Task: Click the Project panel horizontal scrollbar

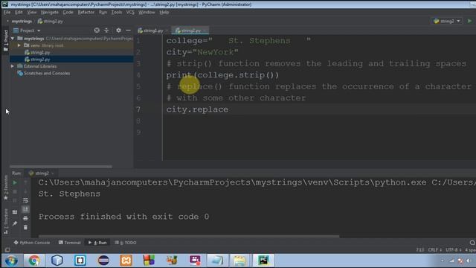Action: pos(61,167)
